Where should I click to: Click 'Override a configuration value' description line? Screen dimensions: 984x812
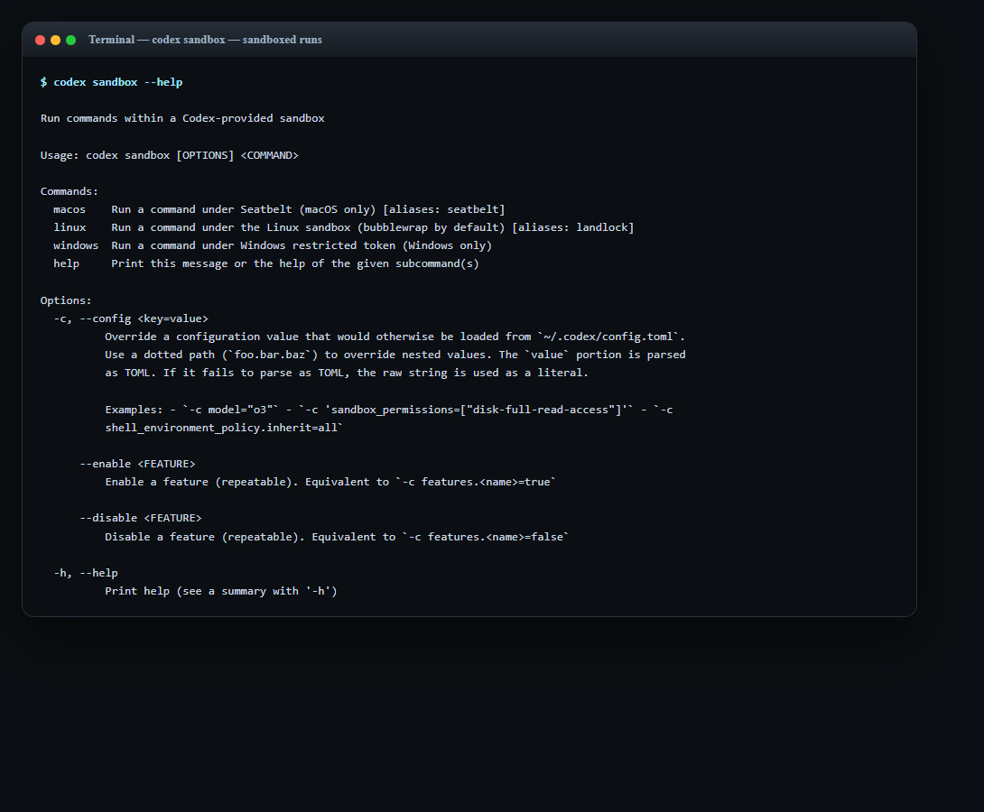click(x=395, y=337)
